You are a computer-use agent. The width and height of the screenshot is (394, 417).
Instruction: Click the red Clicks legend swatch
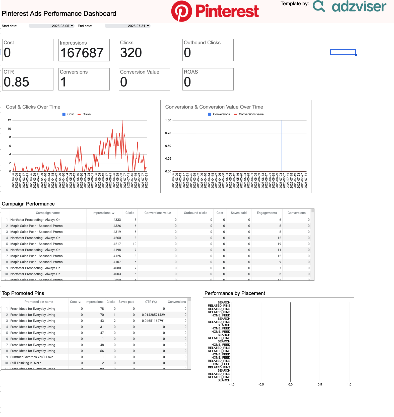79,114
